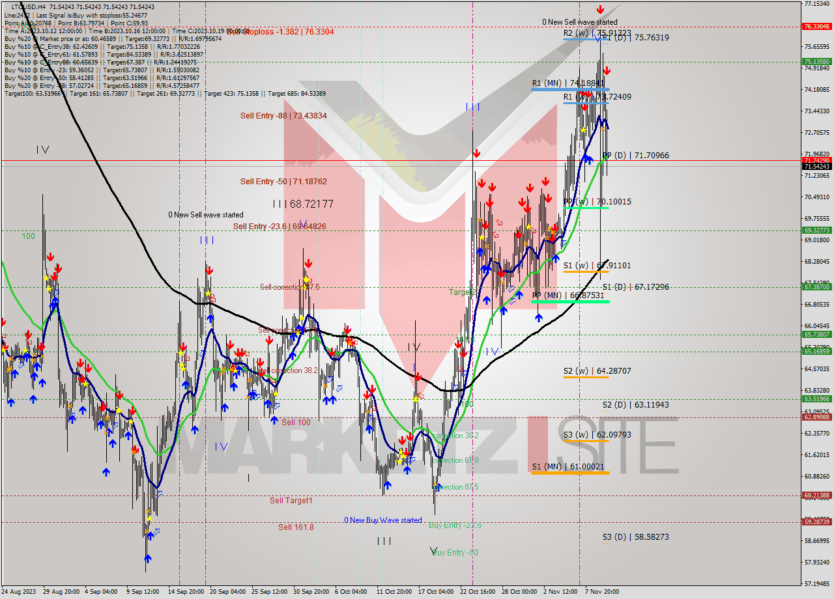This screenshot has height=599, width=834.
Task: Click the green 67.38700 price tag on axis
Action: point(817,286)
